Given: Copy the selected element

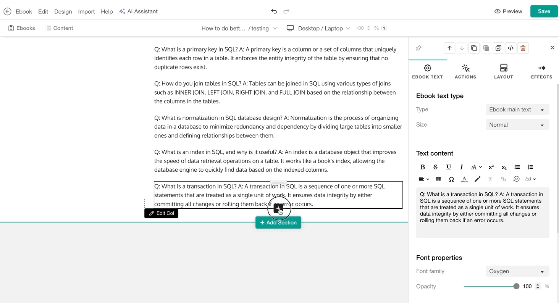Looking at the screenshot, I should coord(474,48).
